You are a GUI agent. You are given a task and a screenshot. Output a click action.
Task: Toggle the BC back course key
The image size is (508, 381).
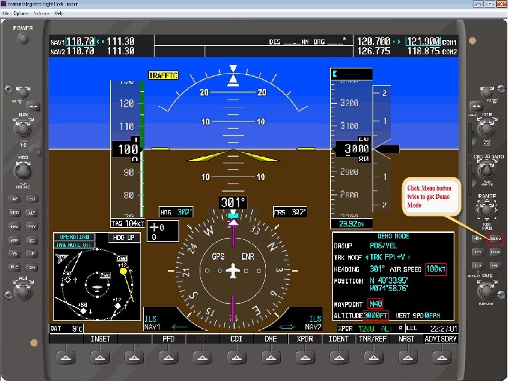pyautogui.click(x=32, y=240)
